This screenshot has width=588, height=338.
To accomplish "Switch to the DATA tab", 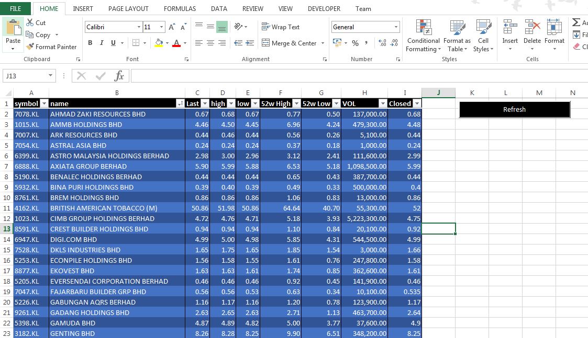I will click(x=219, y=8).
